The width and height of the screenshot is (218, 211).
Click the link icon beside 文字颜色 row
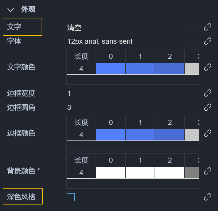(208, 67)
